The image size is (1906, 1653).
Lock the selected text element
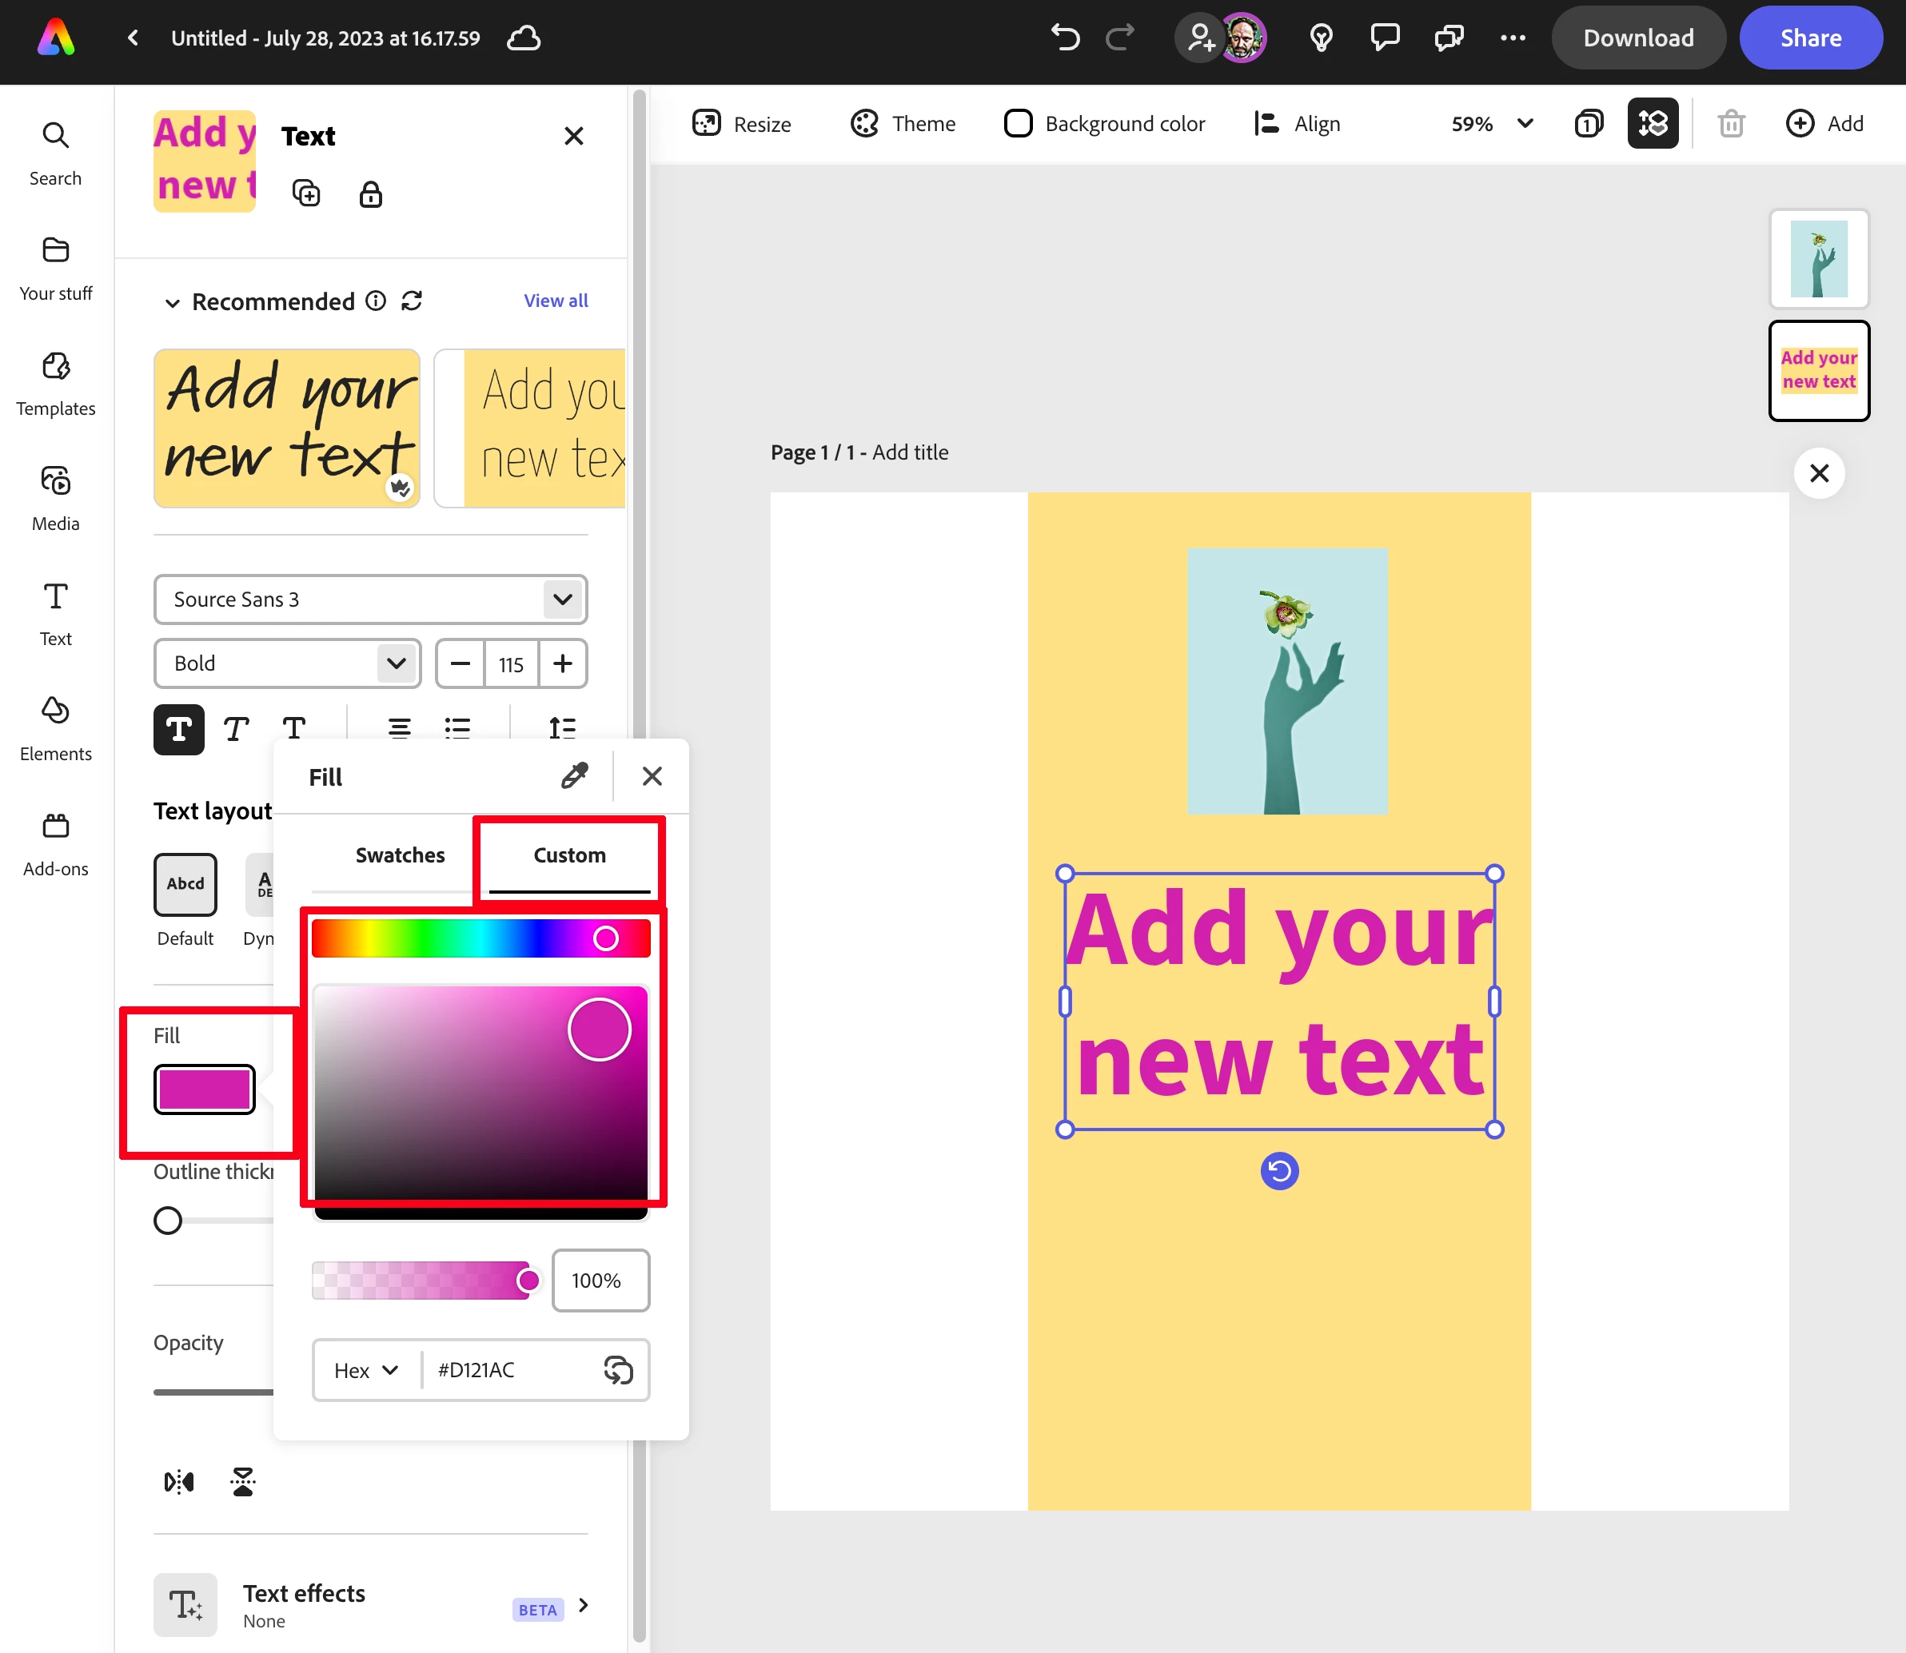(370, 193)
